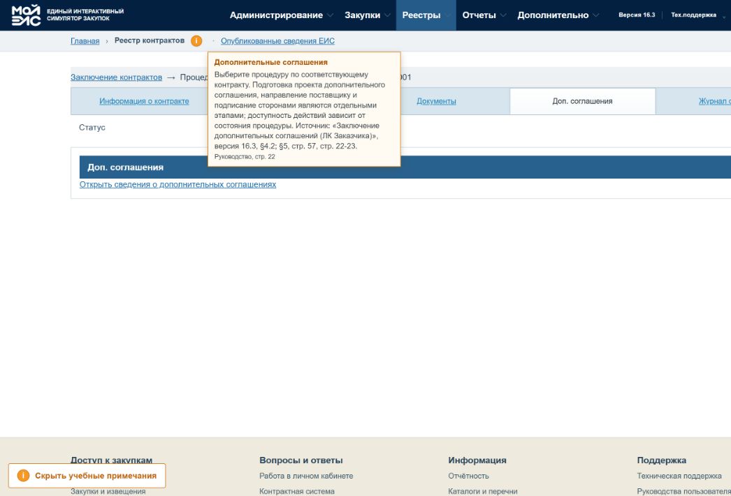Viewport: 731px width, 496px height.
Task: Click the Мой ЕИС logo
Action: [26, 15]
